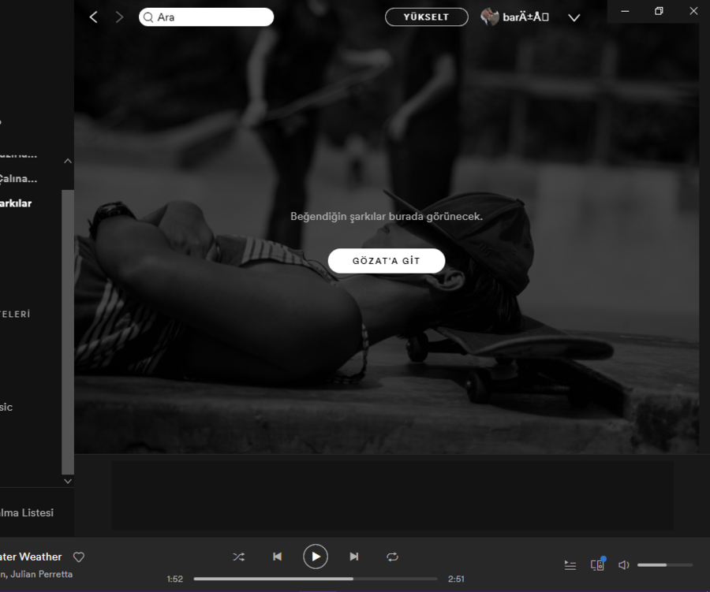The height and width of the screenshot is (592, 710).
Task: Open the connect to device menu
Action: pyautogui.click(x=597, y=564)
